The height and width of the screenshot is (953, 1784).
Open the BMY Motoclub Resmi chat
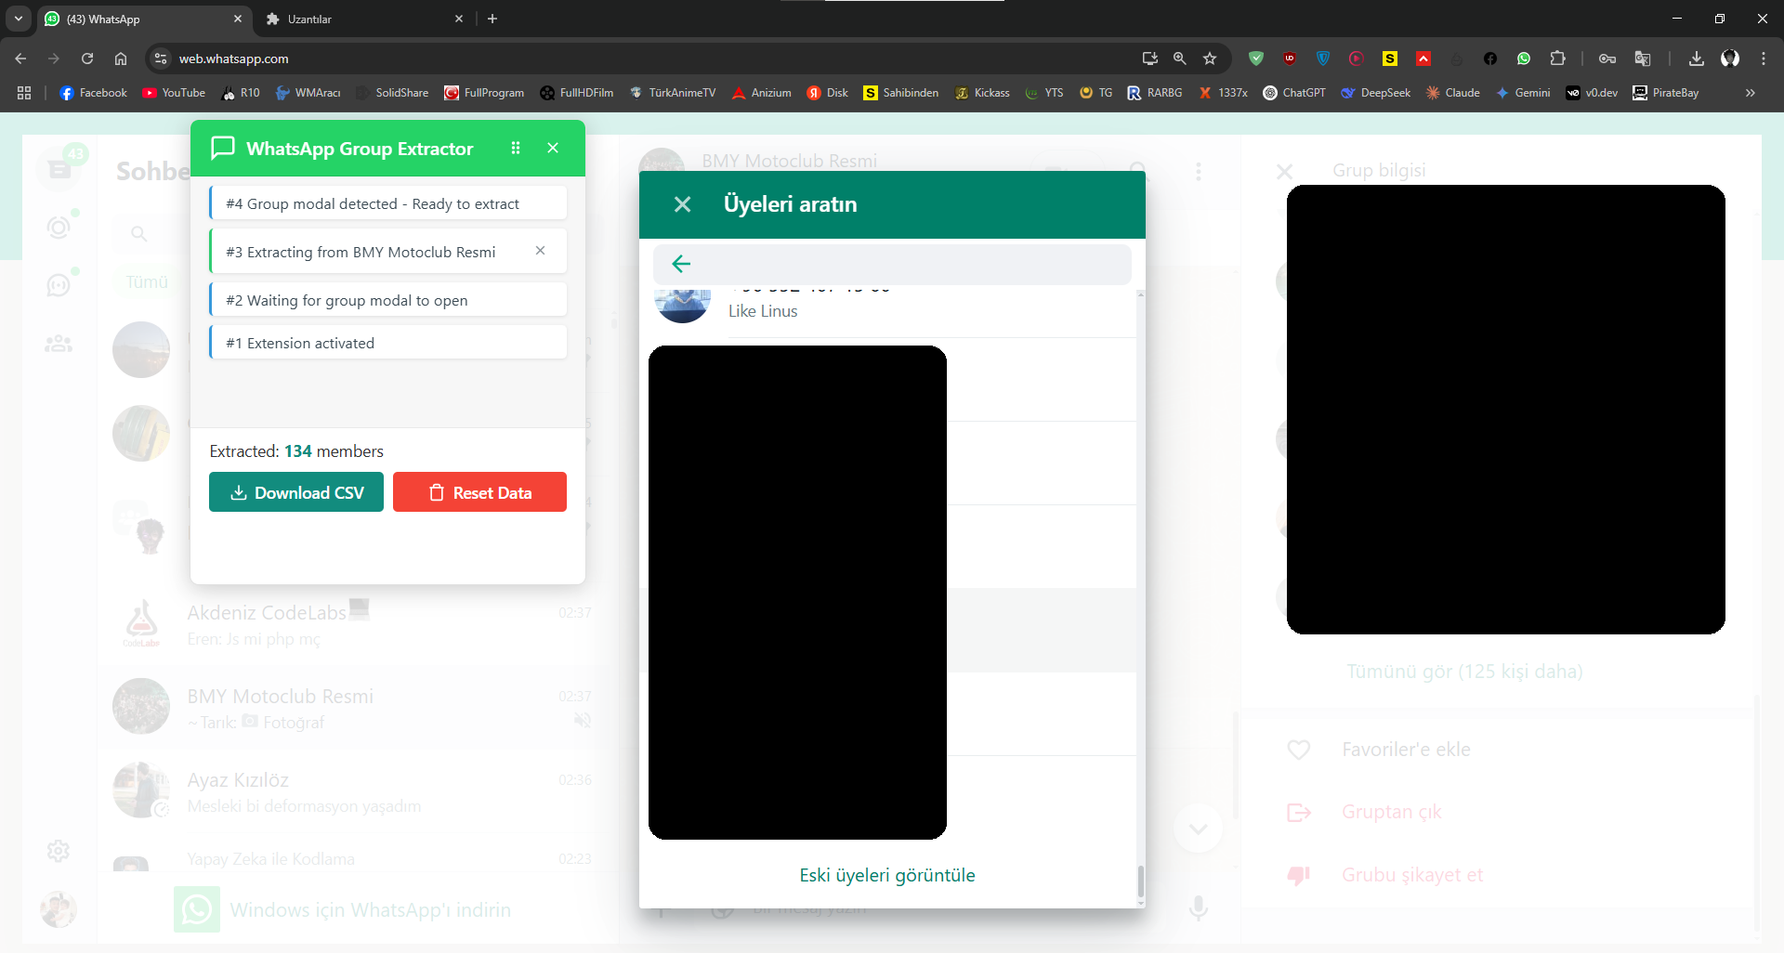(353, 708)
